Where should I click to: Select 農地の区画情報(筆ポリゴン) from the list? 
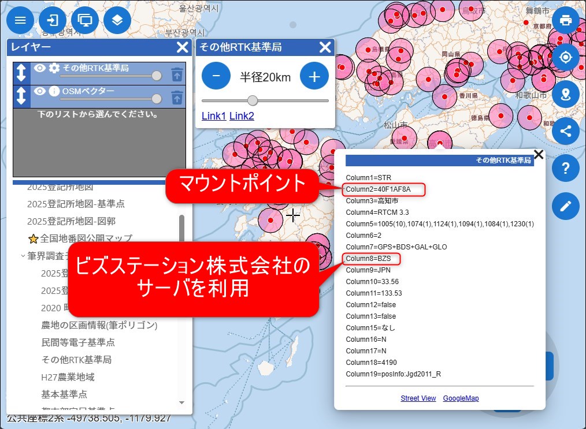coord(99,325)
